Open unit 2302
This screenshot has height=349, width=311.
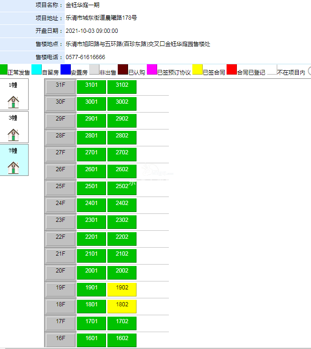(x=122, y=222)
